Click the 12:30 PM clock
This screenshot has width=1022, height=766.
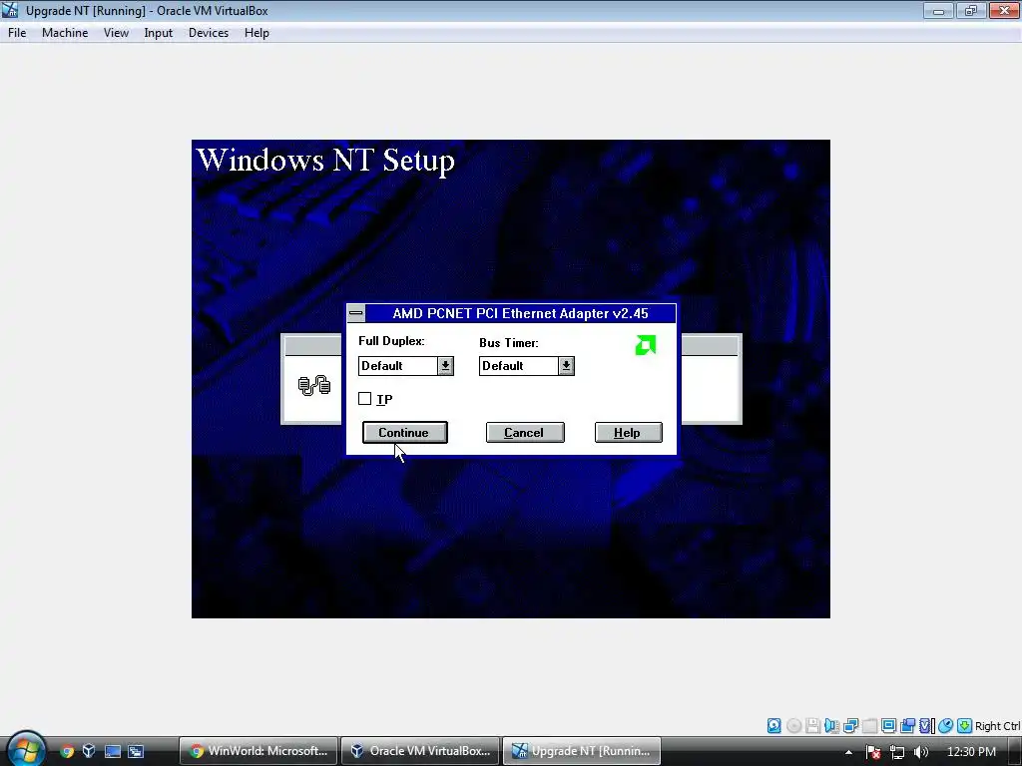(971, 752)
